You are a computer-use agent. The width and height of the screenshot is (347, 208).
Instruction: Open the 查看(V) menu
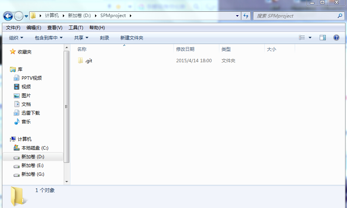[55, 28]
